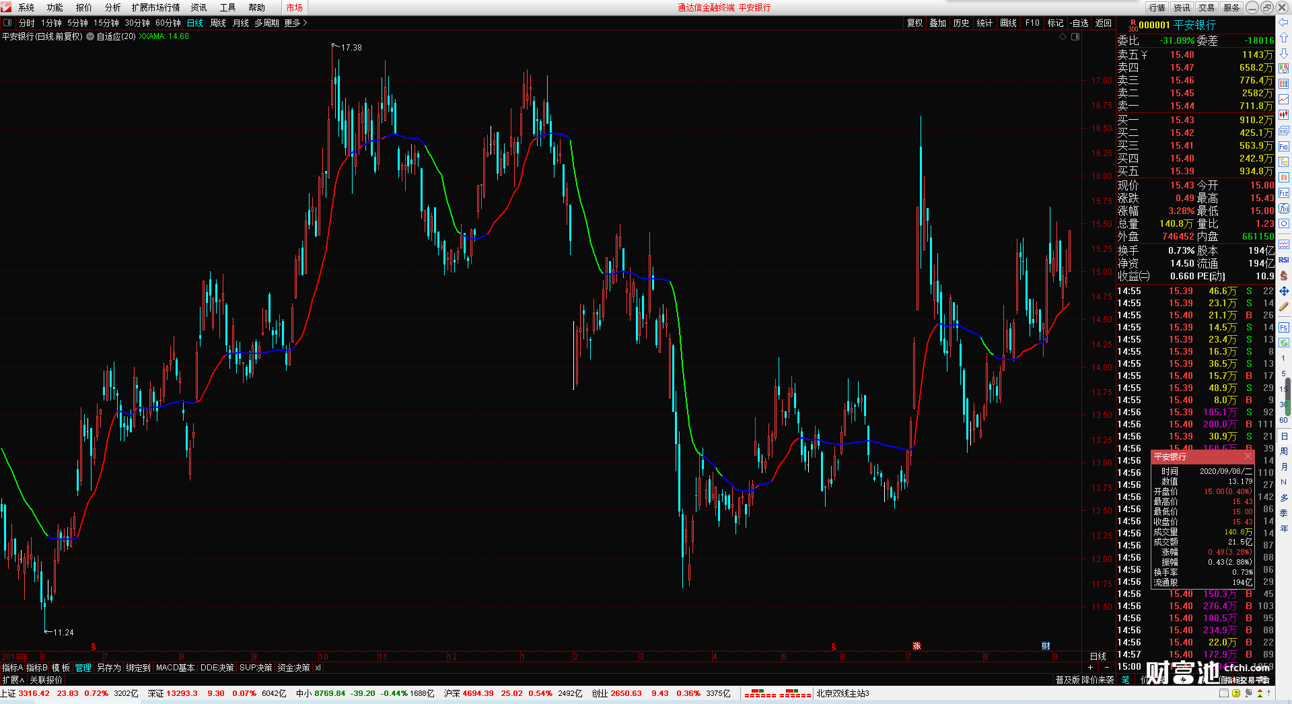The width and height of the screenshot is (1292, 704).
Task: Open the 扩展市场行情 menu
Action: point(155,7)
